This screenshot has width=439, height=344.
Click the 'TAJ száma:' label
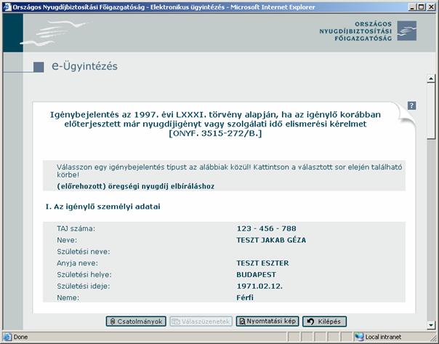pyautogui.click(x=76, y=228)
